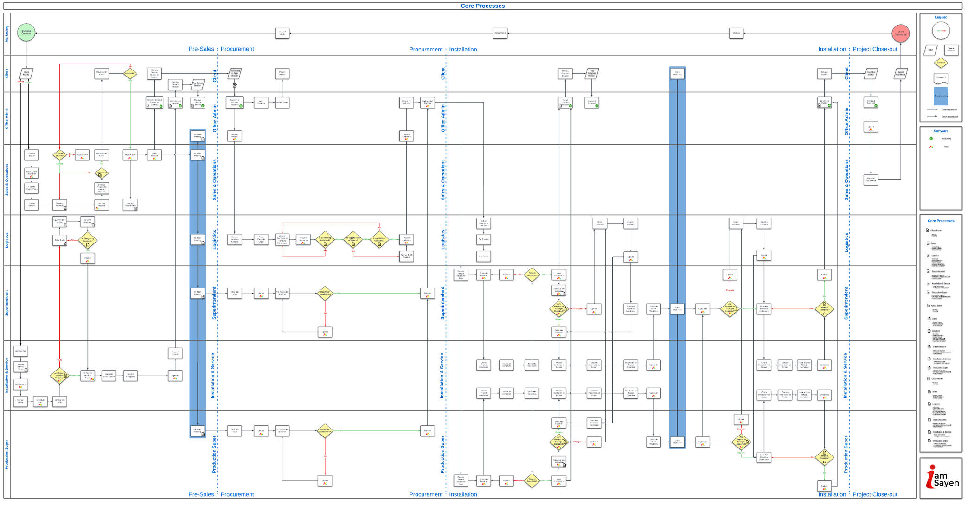Click the Word of Mouth marketing box

point(282,33)
